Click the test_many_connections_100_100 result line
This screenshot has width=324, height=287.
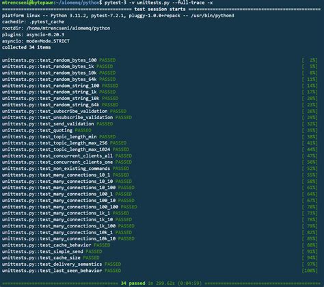70,207
